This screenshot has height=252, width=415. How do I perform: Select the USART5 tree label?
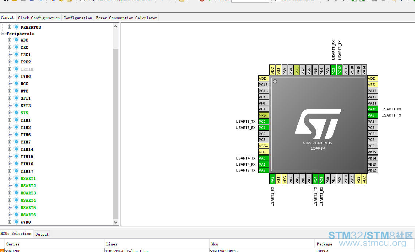pyautogui.click(x=28, y=208)
